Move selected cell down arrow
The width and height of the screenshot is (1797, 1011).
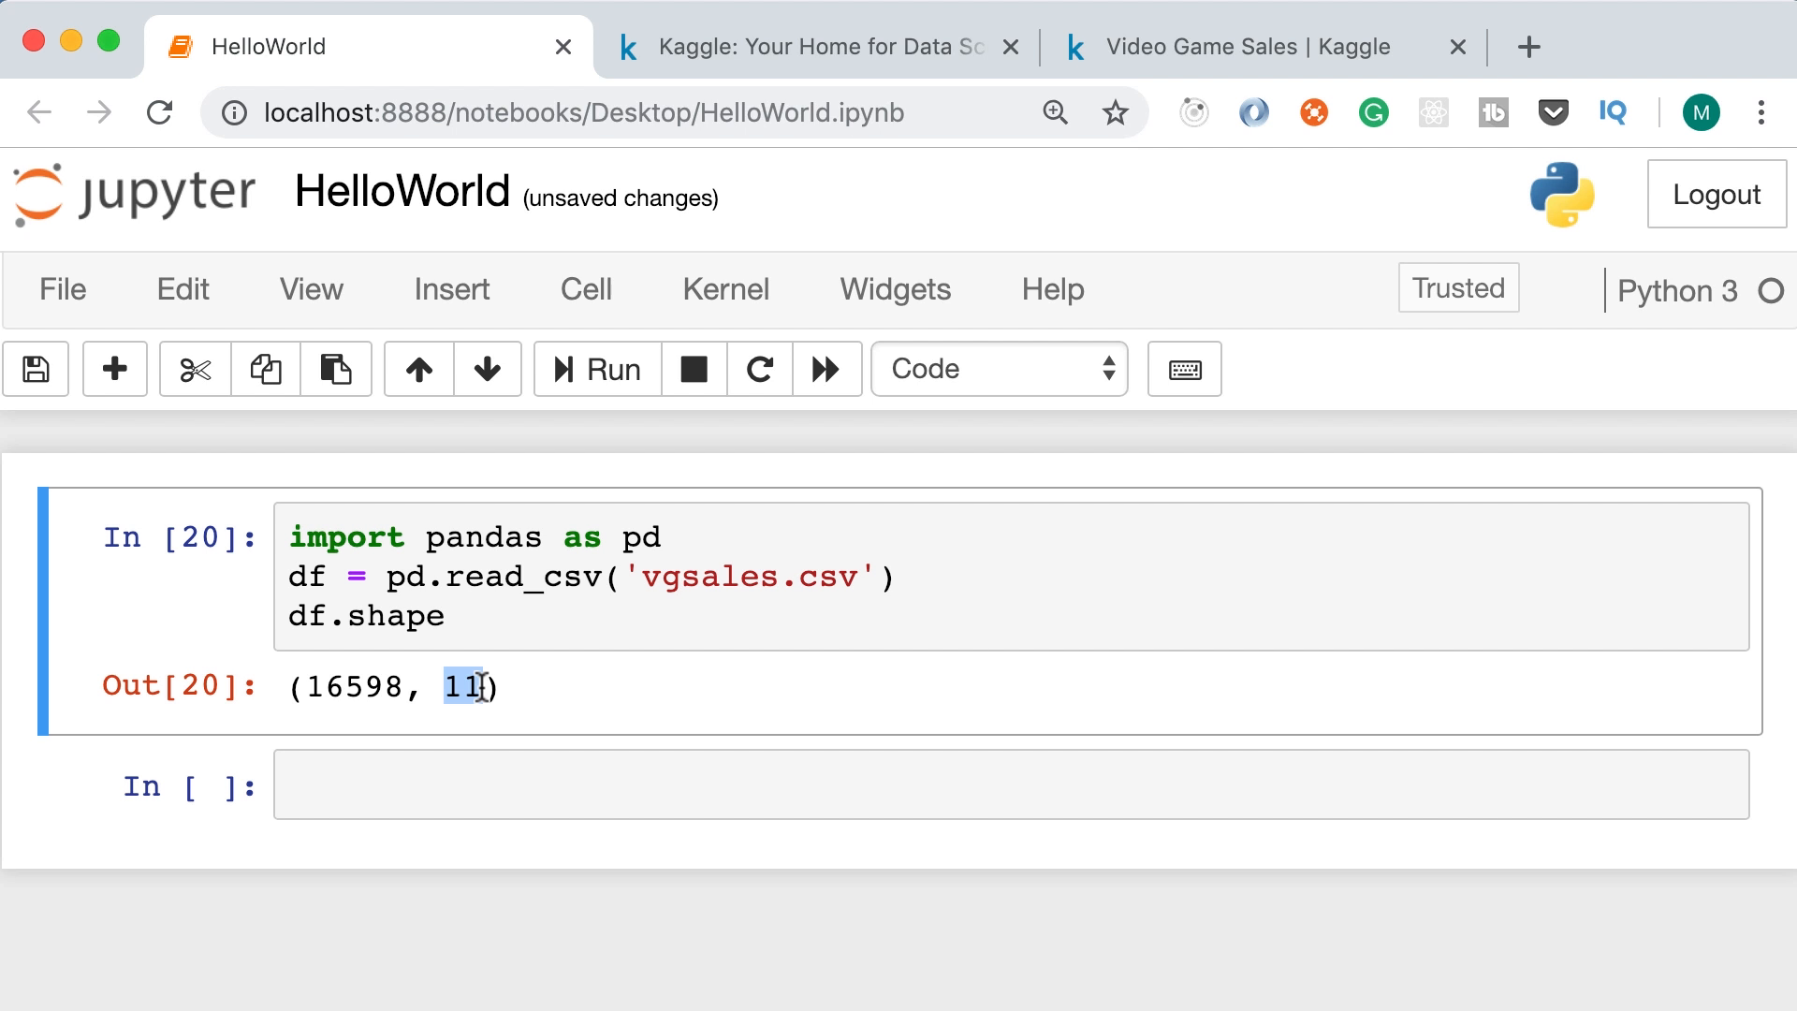coord(488,369)
